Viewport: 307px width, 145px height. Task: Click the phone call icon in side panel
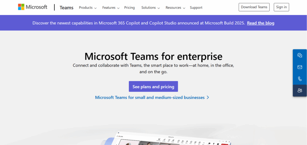tap(300, 79)
